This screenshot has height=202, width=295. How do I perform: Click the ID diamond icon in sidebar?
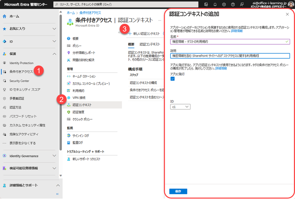[x=5, y=41]
